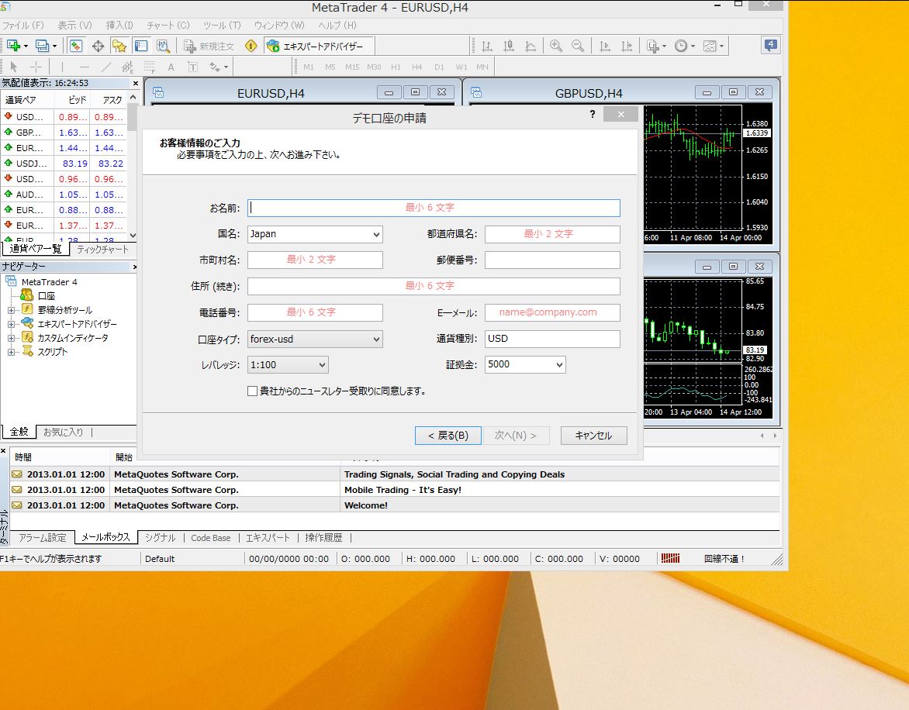Select the bar chart toolbar icon
Viewport: 909px width, 710px height.
487,46
